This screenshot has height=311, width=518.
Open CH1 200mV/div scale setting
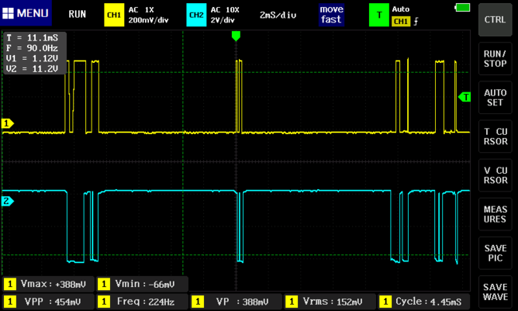pos(148,20)
